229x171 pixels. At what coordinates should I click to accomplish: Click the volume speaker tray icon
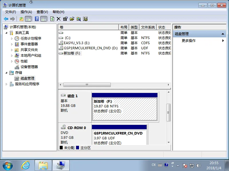coord(199,166)
